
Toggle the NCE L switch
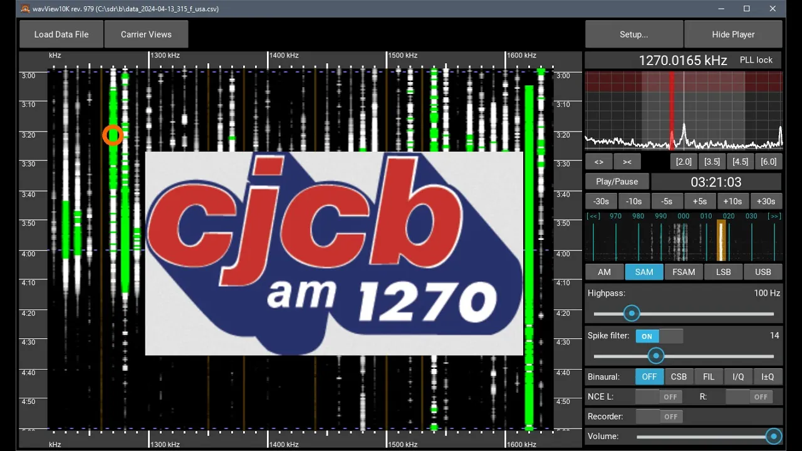tap(659, 397)
